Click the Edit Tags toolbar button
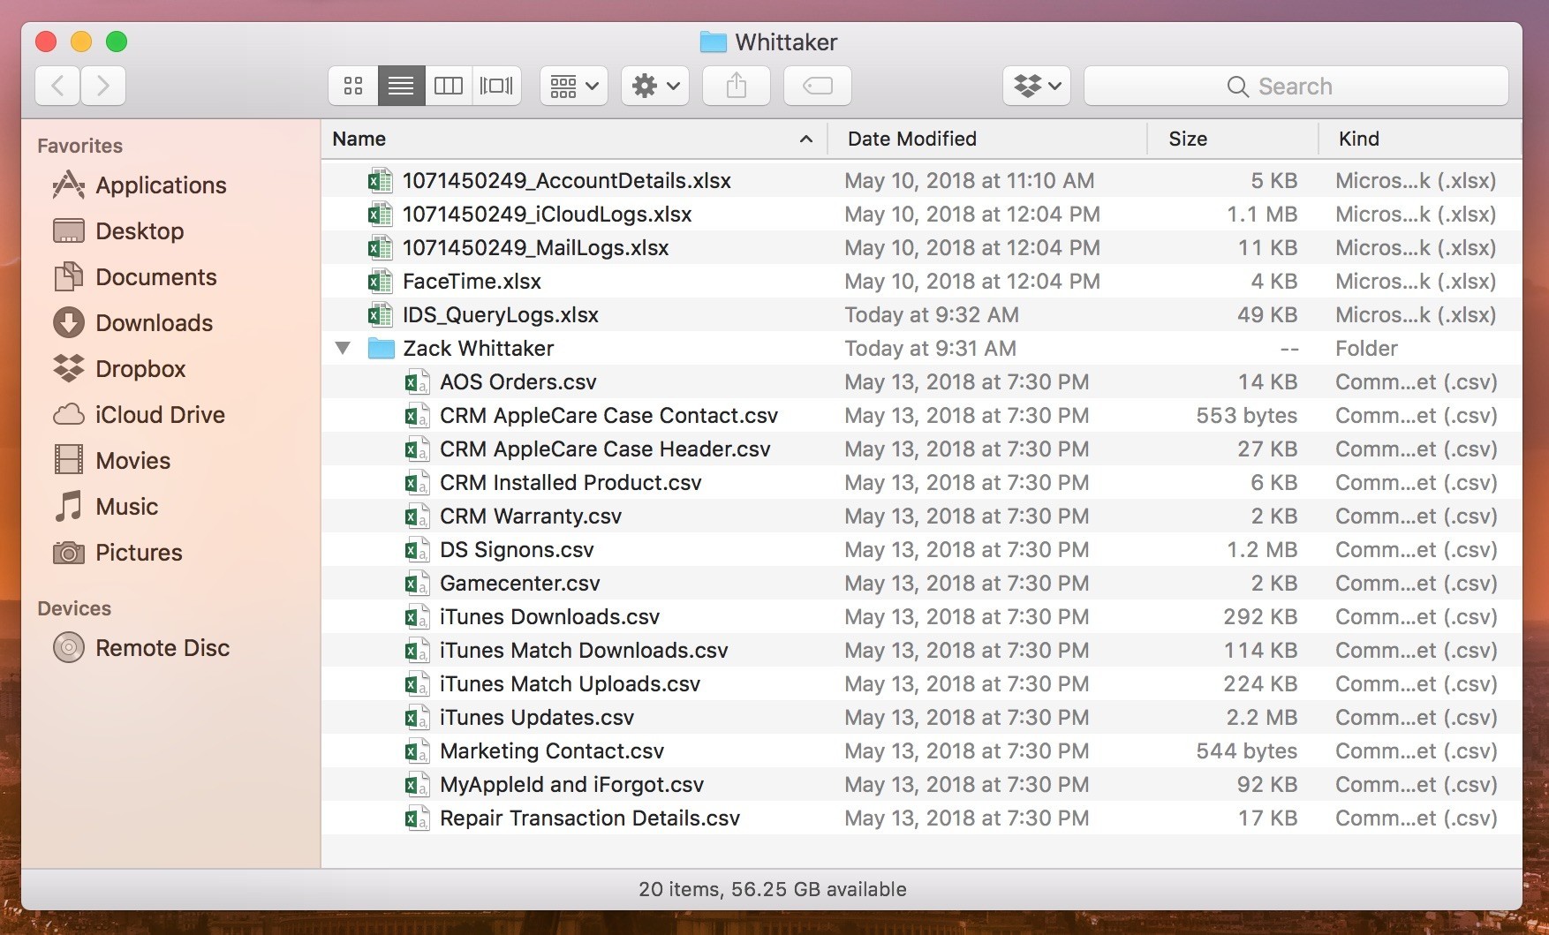 pos(818,86)
